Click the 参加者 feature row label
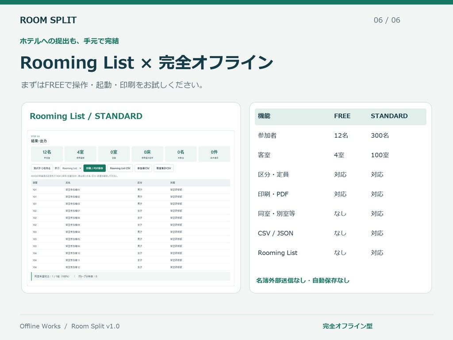The width and height of the screenshot is (453, 340). coord(267,135)
